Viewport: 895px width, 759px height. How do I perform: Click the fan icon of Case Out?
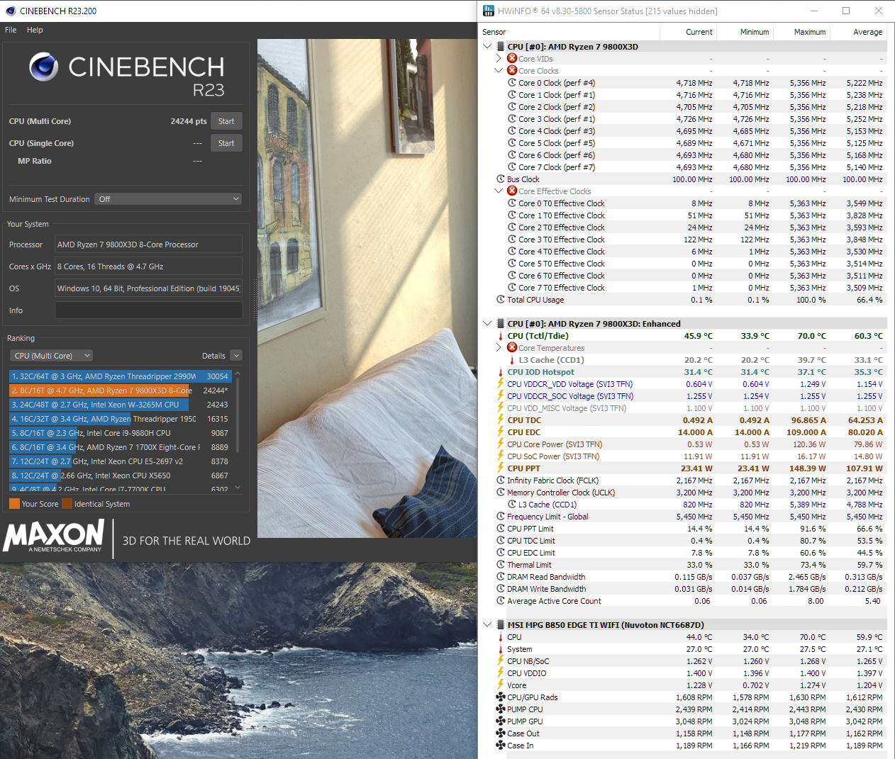[501, 733]
